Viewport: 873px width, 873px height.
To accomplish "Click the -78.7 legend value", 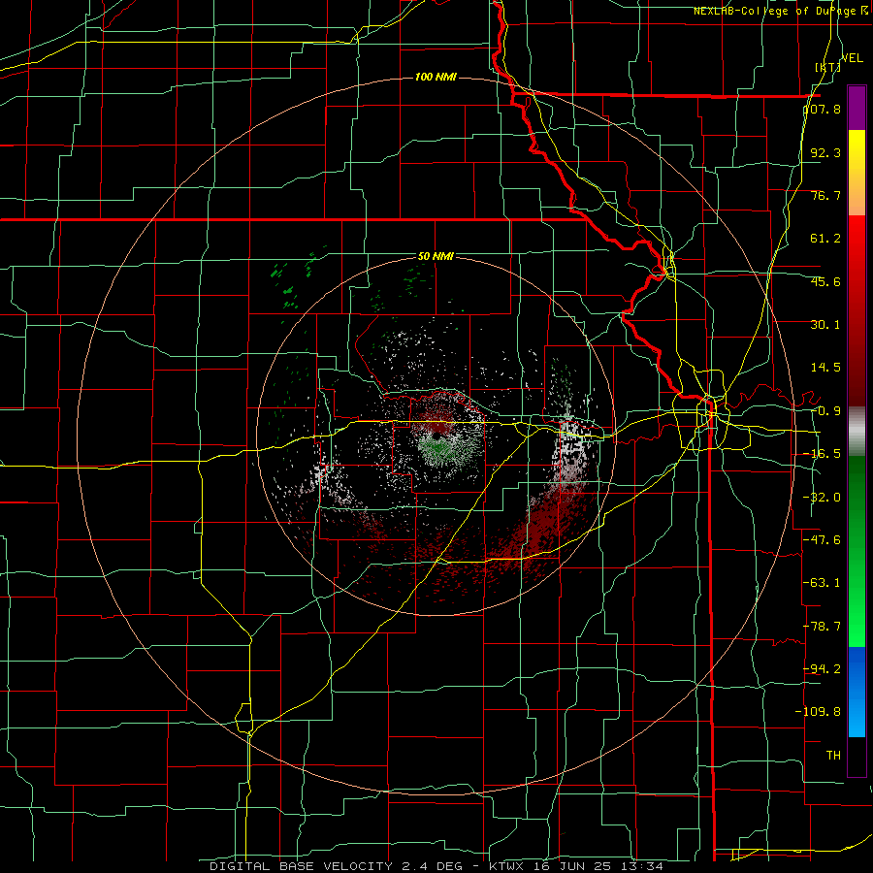I will 823,626.
